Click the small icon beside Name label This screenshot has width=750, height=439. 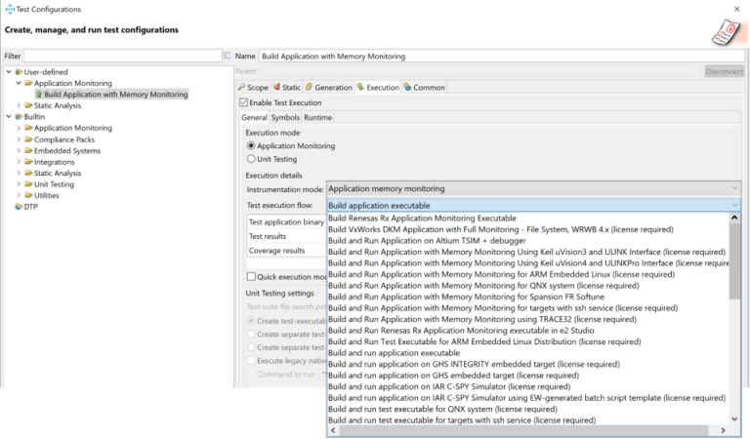(x=228, y=56)
